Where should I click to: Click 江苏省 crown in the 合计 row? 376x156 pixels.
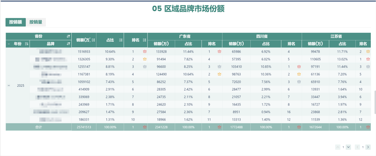[368, 127]
